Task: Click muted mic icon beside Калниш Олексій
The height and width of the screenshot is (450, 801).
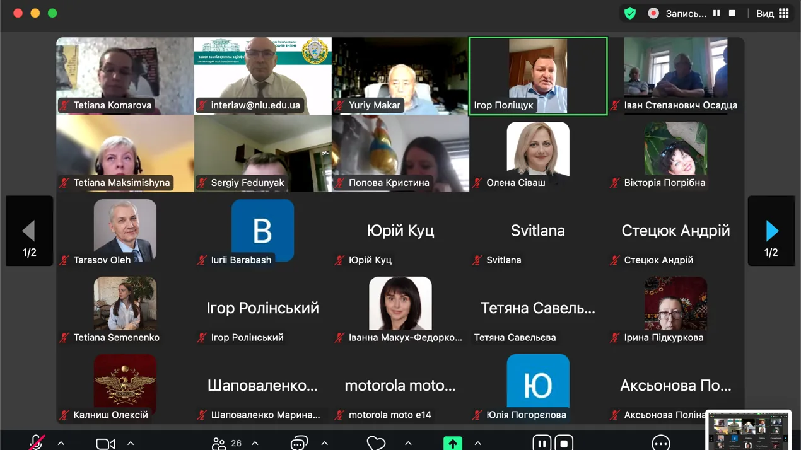Action: [x=64, y=415]
